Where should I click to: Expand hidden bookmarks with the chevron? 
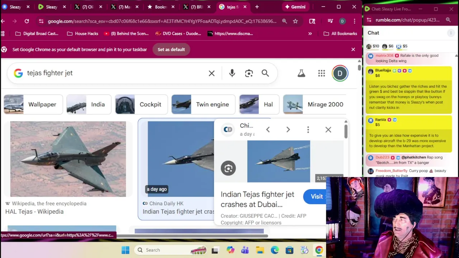[310, 33]
